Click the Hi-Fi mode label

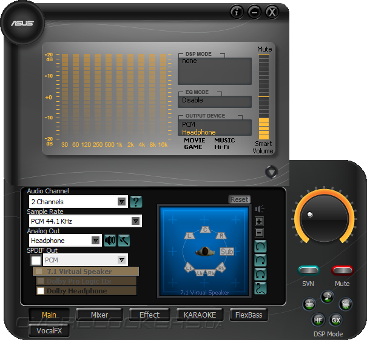(221, 147)
